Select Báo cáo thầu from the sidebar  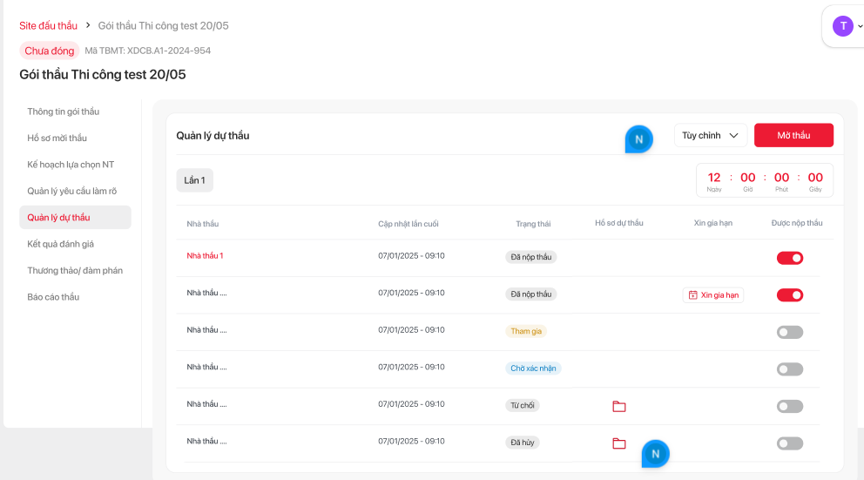pos(53,297)
